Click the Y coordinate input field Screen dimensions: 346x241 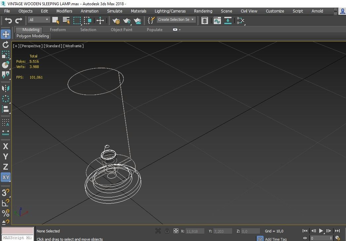click(x=223, y=231)
